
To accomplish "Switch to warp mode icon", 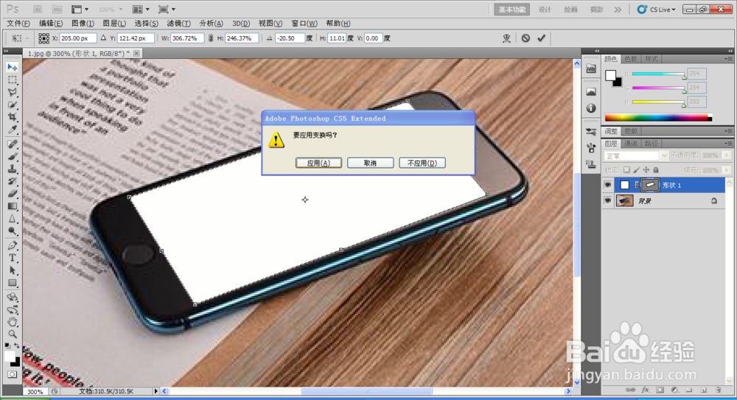I will click(506, 38).
